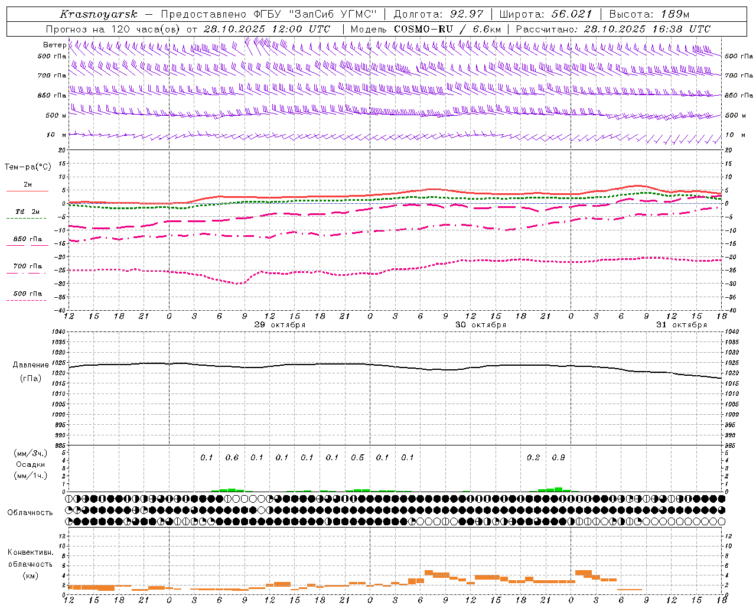This screenshot has width=756, height=605.
Task: Click the '30 октября' date label
Action: pos(480,324)
